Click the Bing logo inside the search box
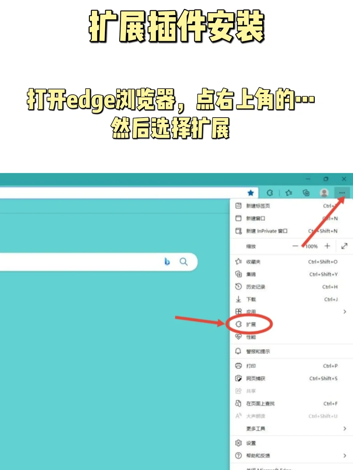Image resolution: width=353 pixels, height=470 pixels. coord(167,261)
